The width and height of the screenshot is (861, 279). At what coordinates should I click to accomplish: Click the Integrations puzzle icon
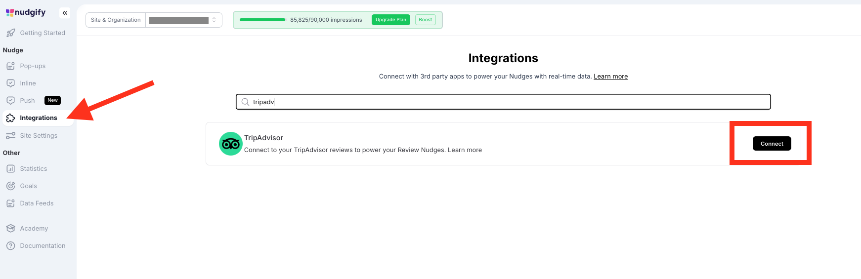pos(10,118)
